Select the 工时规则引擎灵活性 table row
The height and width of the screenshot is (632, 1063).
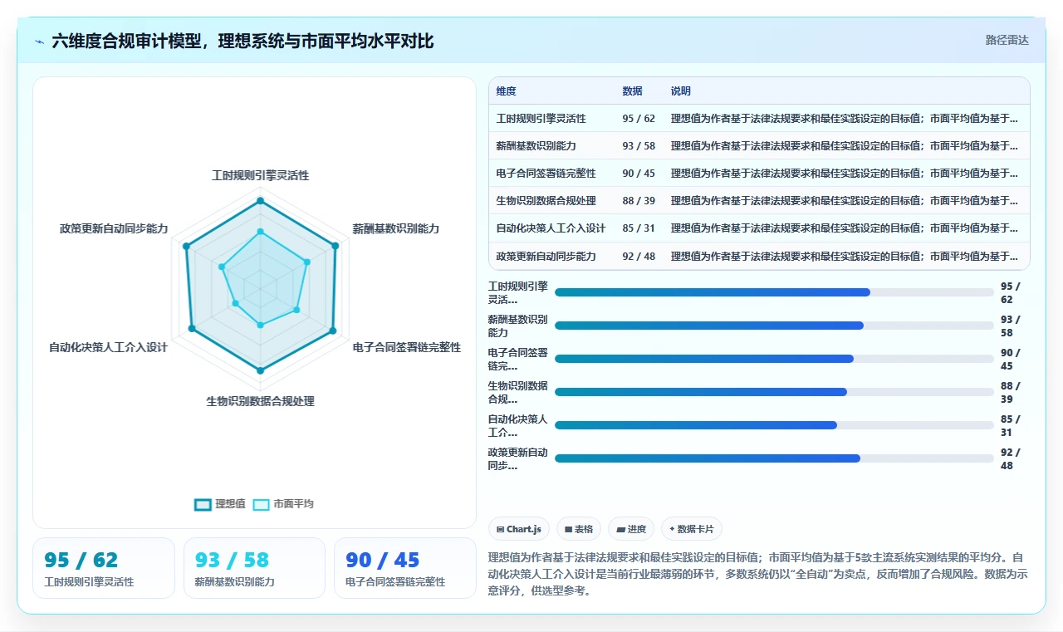[x=759, y=118]
